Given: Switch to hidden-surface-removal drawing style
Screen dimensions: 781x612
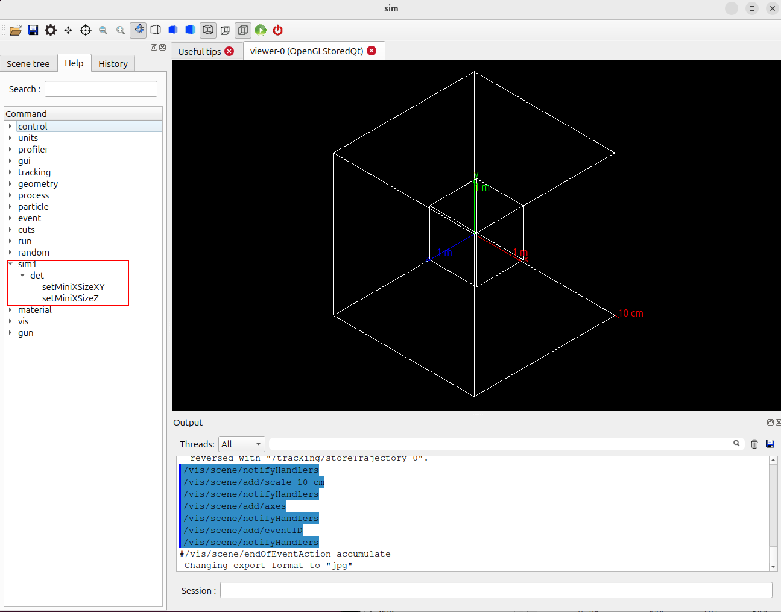Looking at the screenshot, I should (x=173, y=30).
